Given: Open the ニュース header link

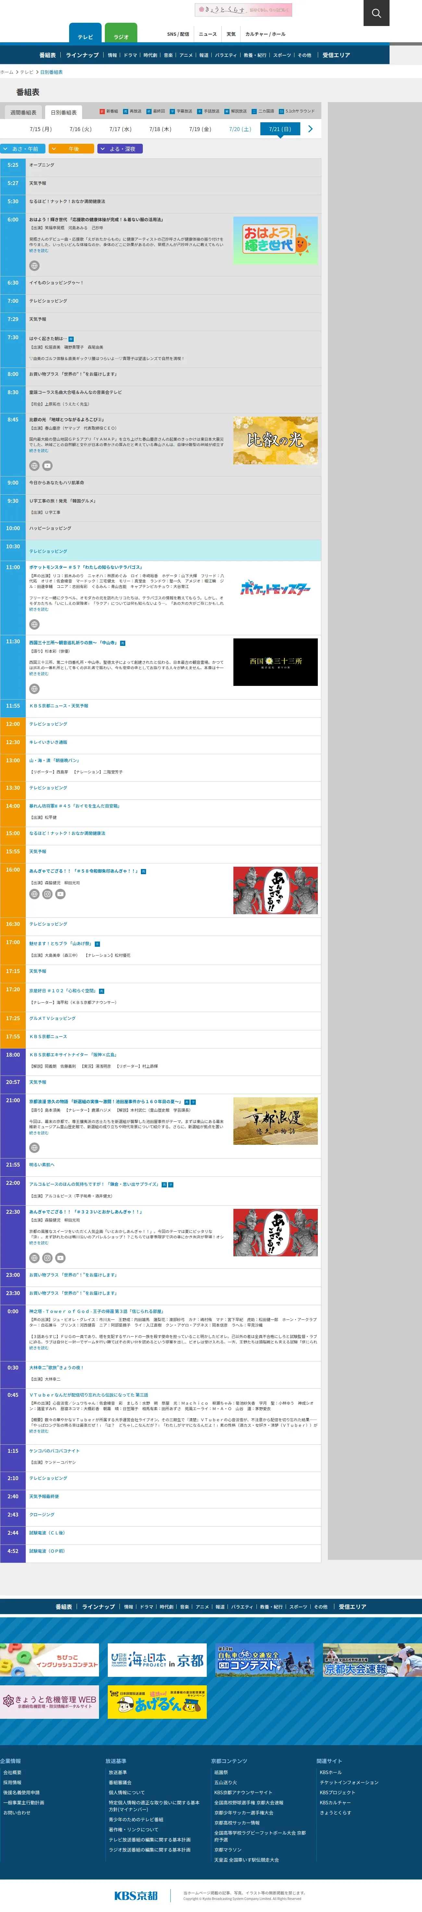Looking at the screenshot, I should (208, 34).
